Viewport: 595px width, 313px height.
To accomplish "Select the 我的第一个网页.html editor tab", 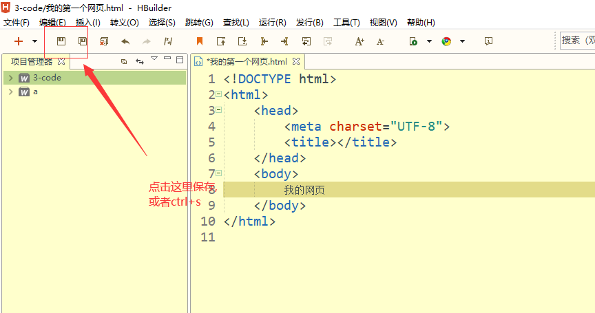I will (247, 61).
